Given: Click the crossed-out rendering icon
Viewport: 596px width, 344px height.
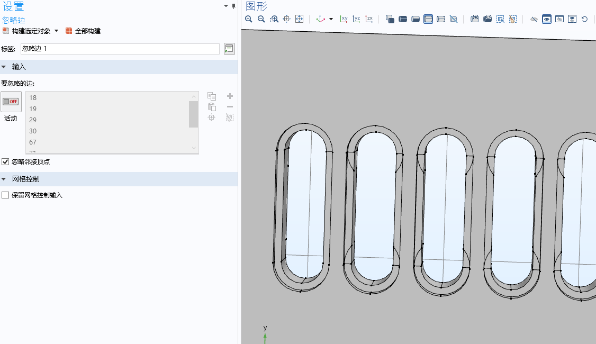Looking at the screenshot, I should click(454, 19).
